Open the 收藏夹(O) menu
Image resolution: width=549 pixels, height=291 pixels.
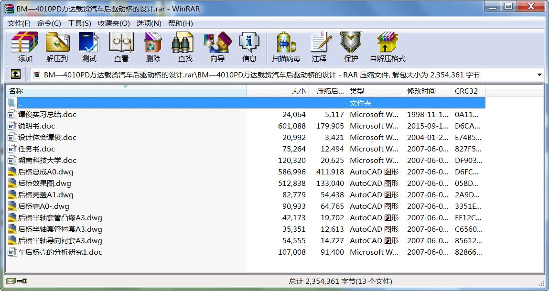[114, 23]
